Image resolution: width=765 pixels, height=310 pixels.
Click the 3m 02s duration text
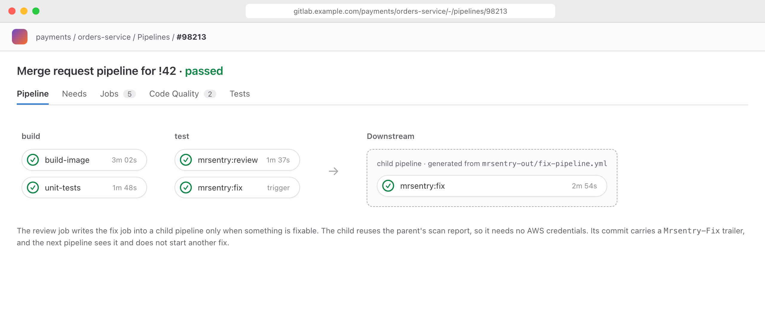coord(124,160)
